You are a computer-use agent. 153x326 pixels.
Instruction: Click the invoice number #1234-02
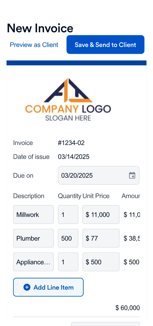pyautogui.click(x=71, y=143)
